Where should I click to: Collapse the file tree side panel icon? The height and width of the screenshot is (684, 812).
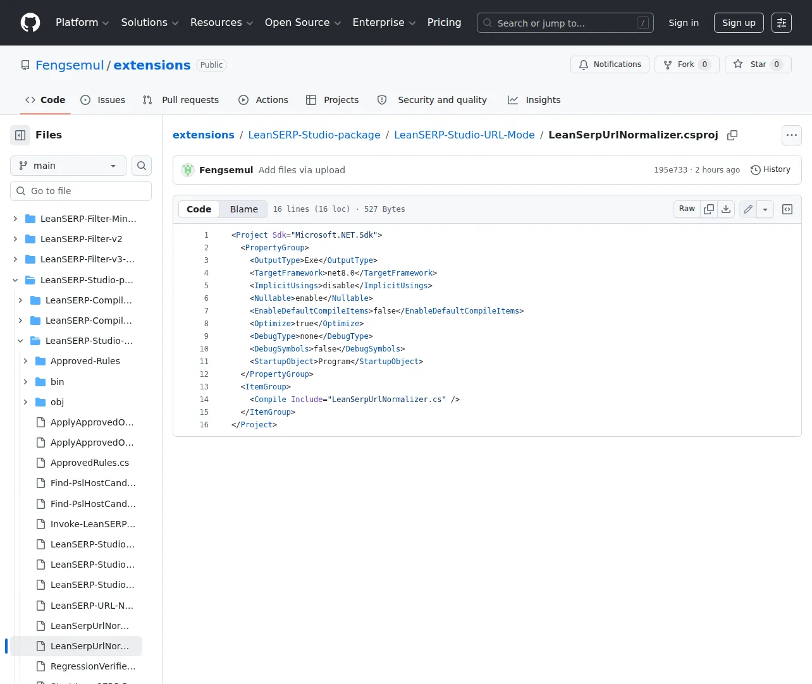point(20,135)
